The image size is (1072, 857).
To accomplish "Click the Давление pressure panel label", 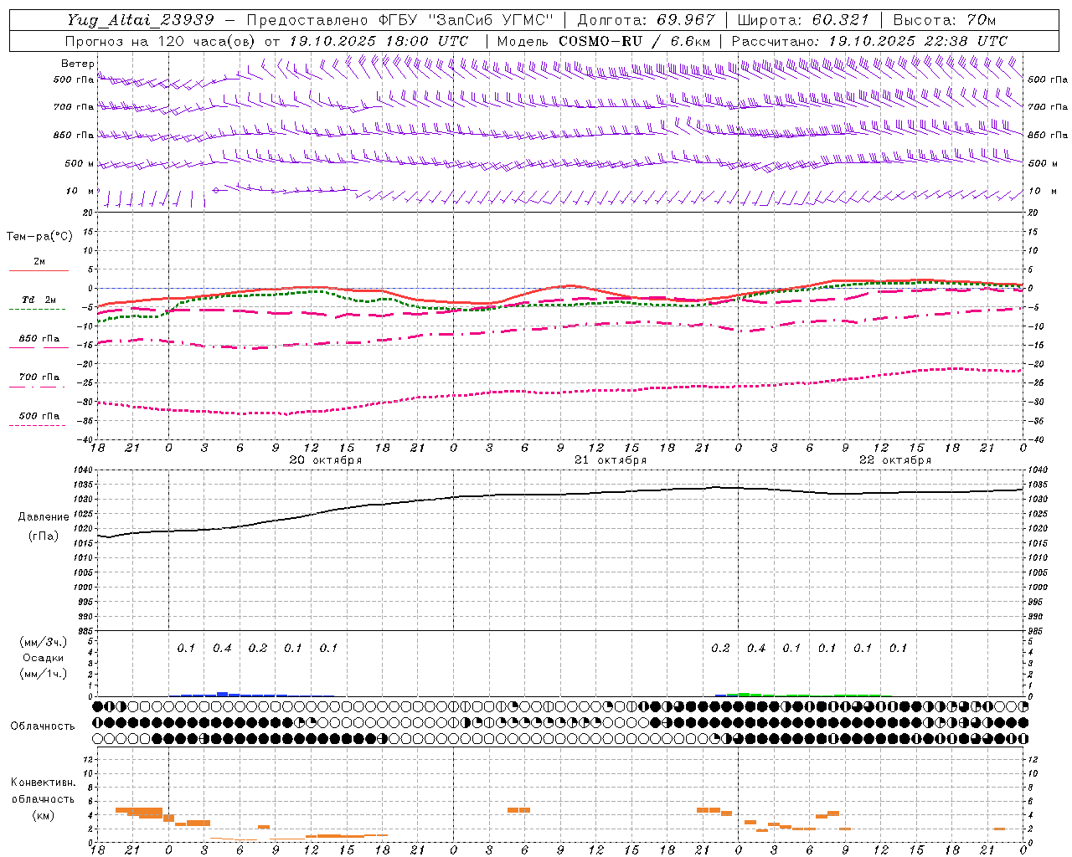I will tap(44, 517).
